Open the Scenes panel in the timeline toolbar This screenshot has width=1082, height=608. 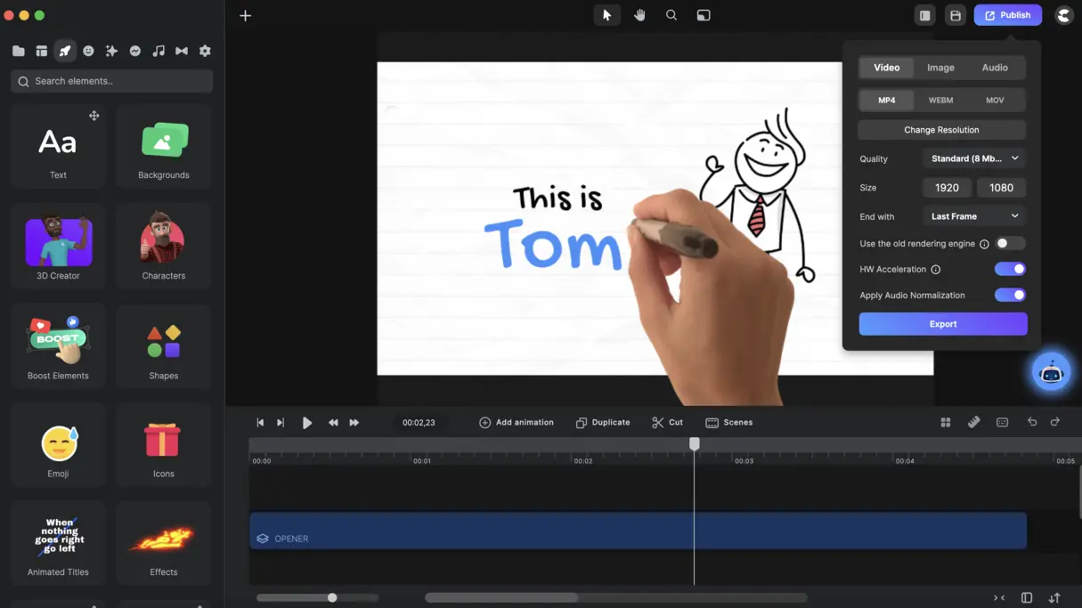[x=729, y=422]
